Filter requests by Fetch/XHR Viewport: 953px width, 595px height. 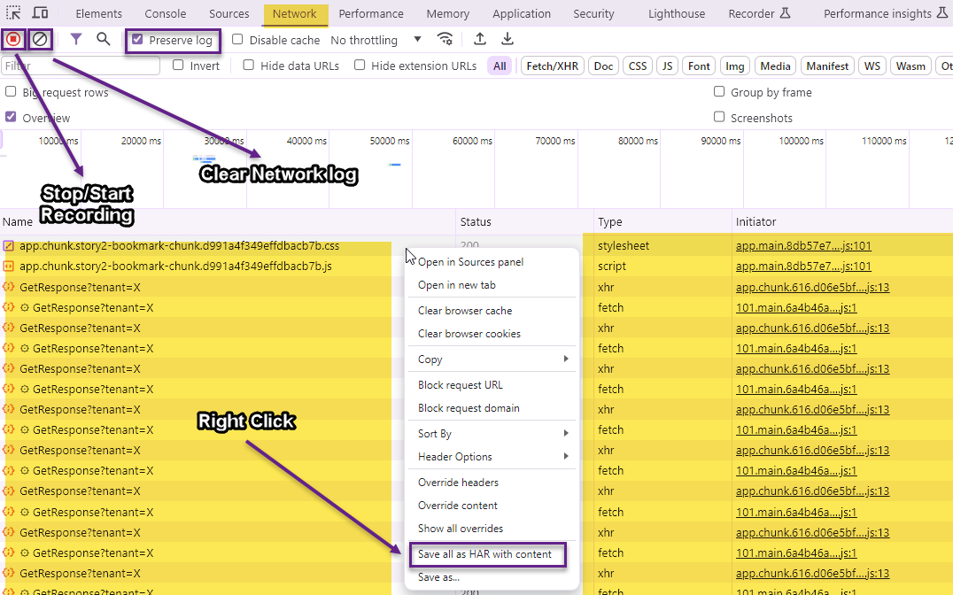click(552, 66)
